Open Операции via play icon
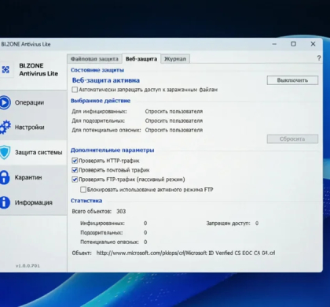 point(5,102)
